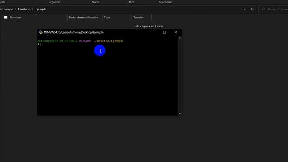Minimize the MINGW64 terminal window
The width and height of the screenshot is (288, 162).
pyautogui.click(x=153, y=32)
